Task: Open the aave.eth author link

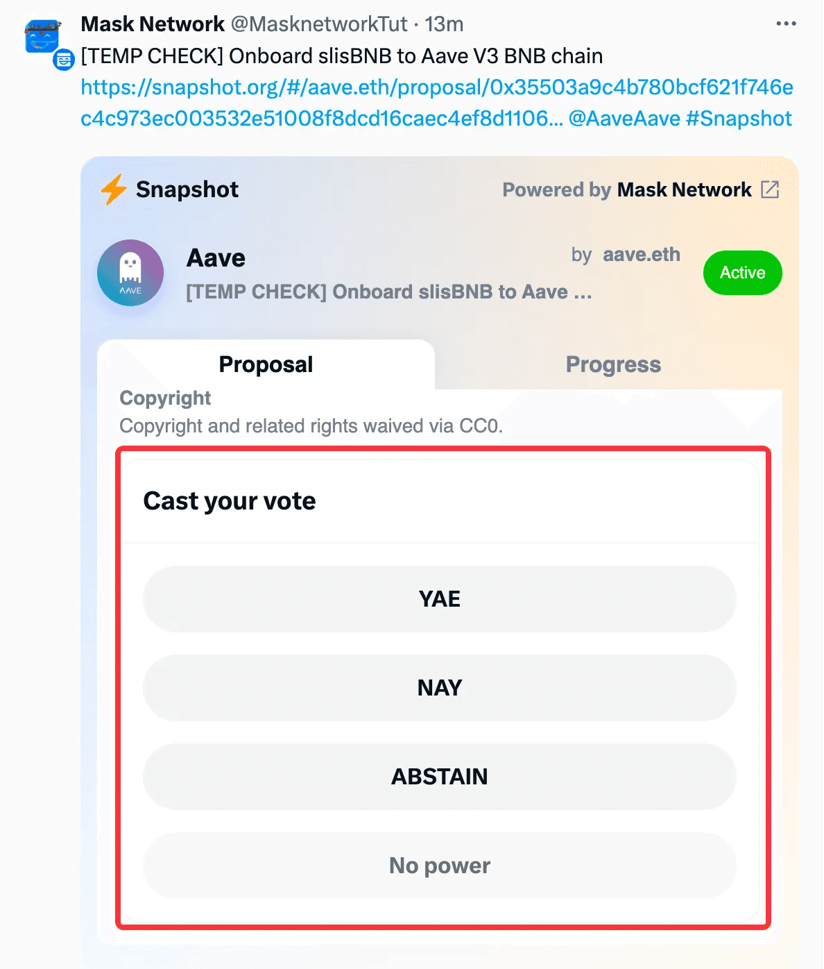Action: point(641,255)
